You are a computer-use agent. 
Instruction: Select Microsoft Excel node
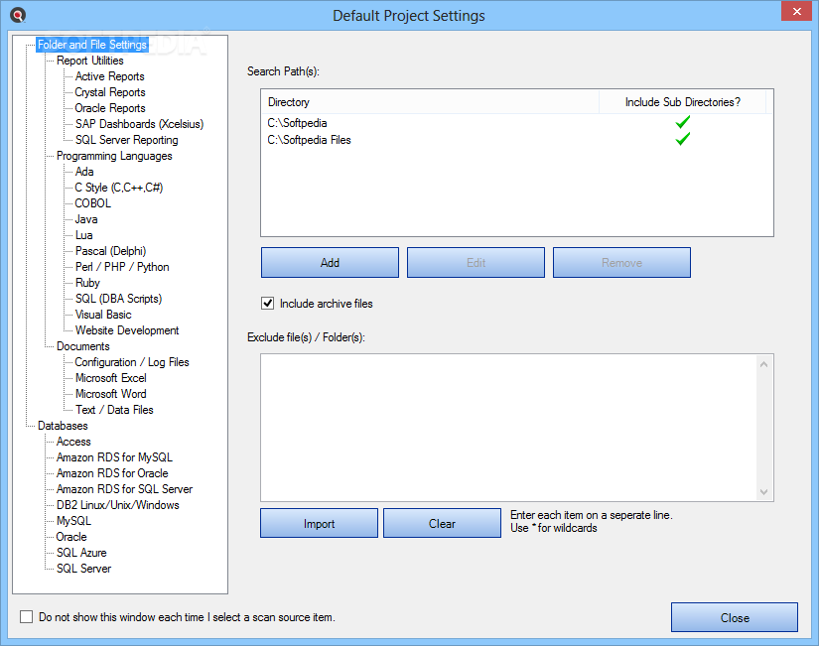pyautogui.click(x=111, y=378)
